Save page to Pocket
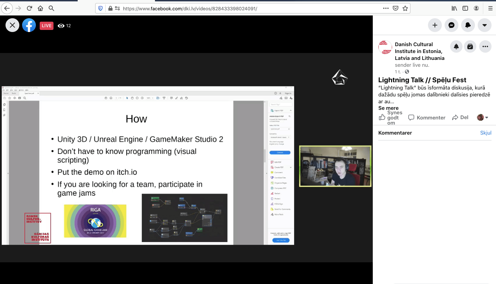The image size is (496, 284). pyautogui.click(x=396, y=8)
